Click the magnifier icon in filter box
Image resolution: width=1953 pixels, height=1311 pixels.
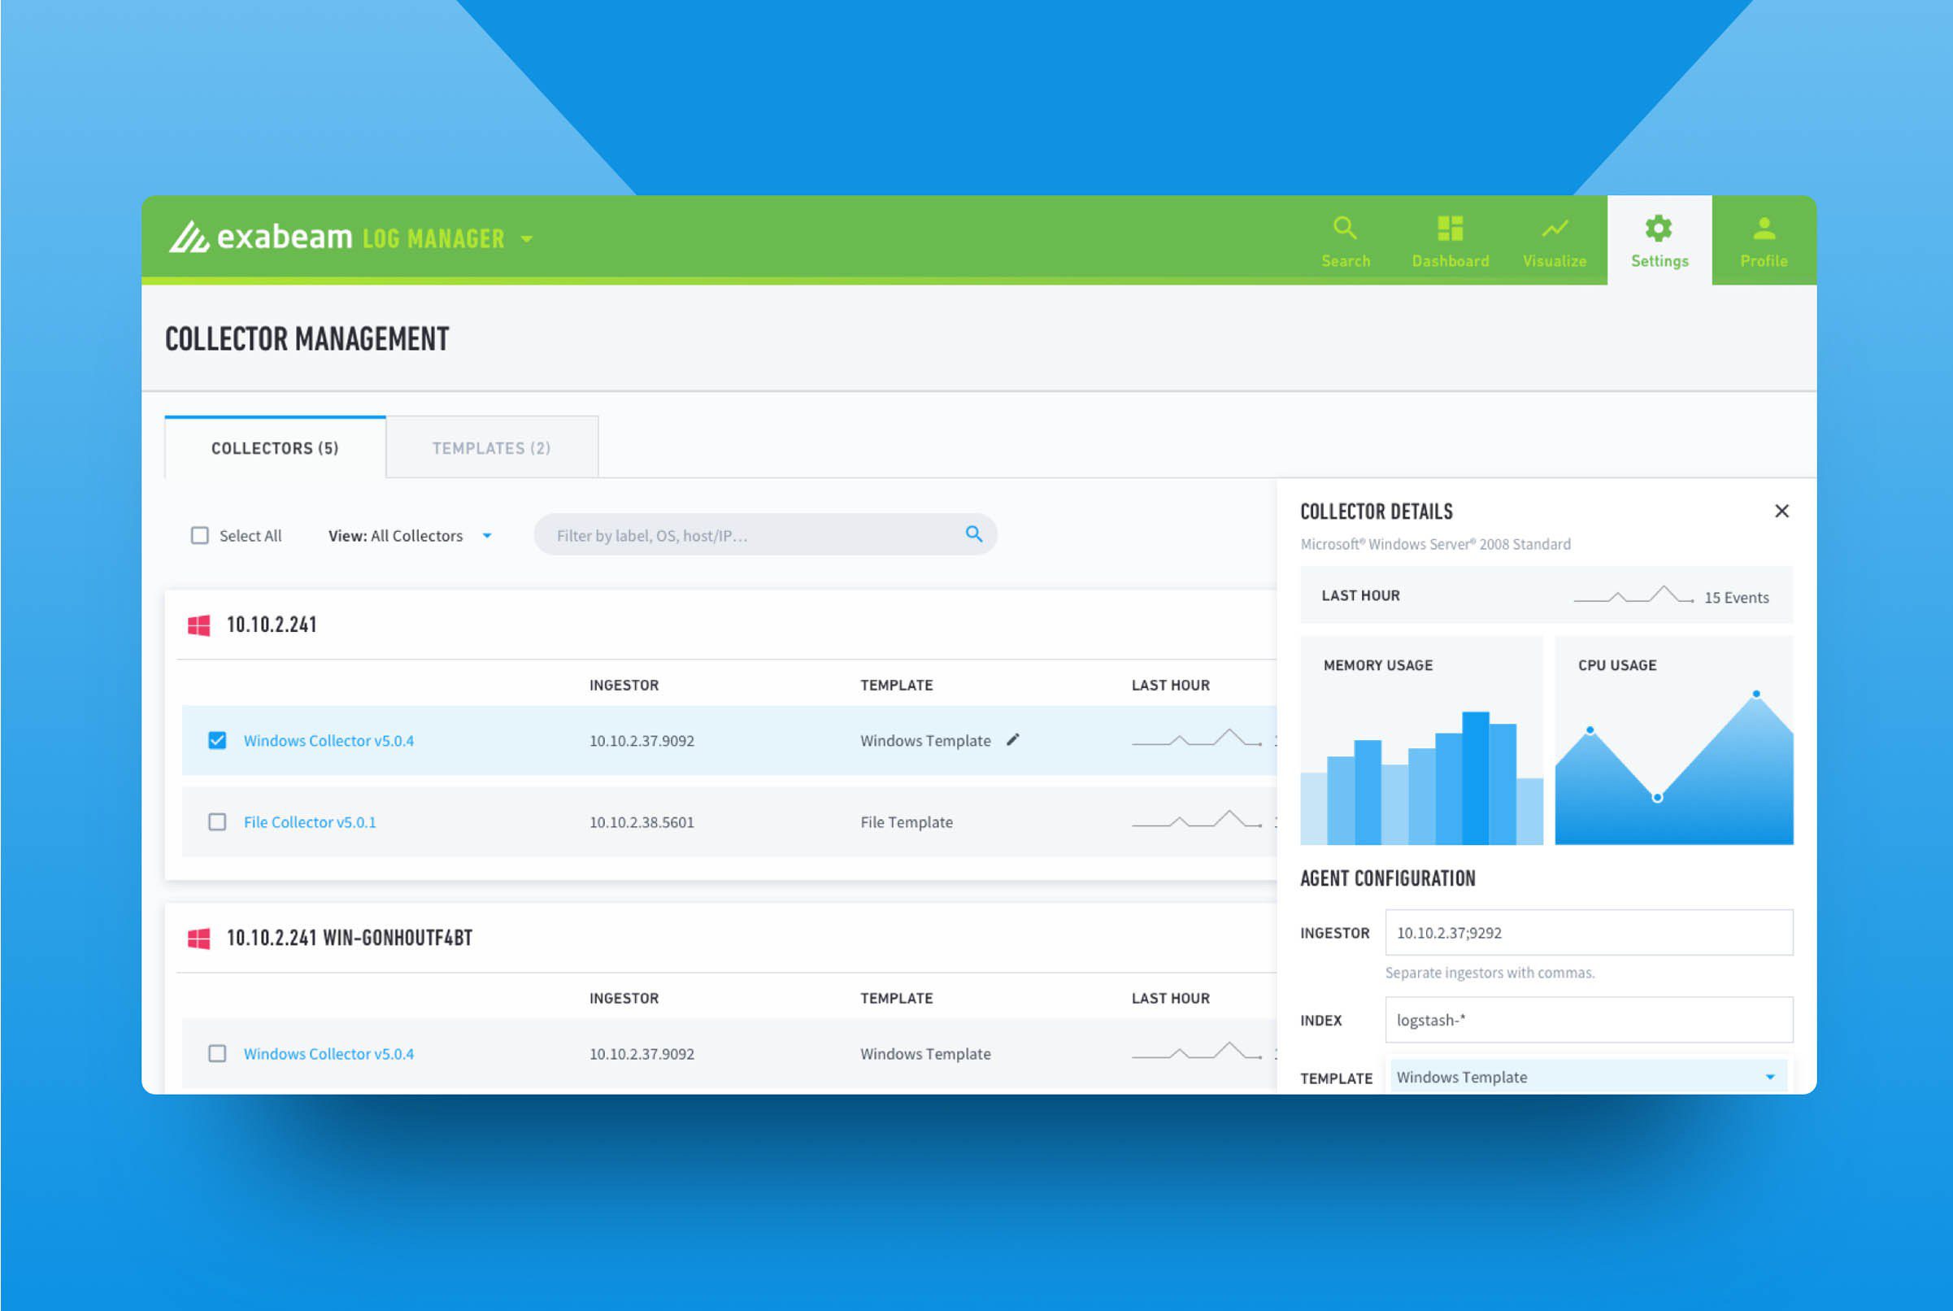(x=973, y=534)
